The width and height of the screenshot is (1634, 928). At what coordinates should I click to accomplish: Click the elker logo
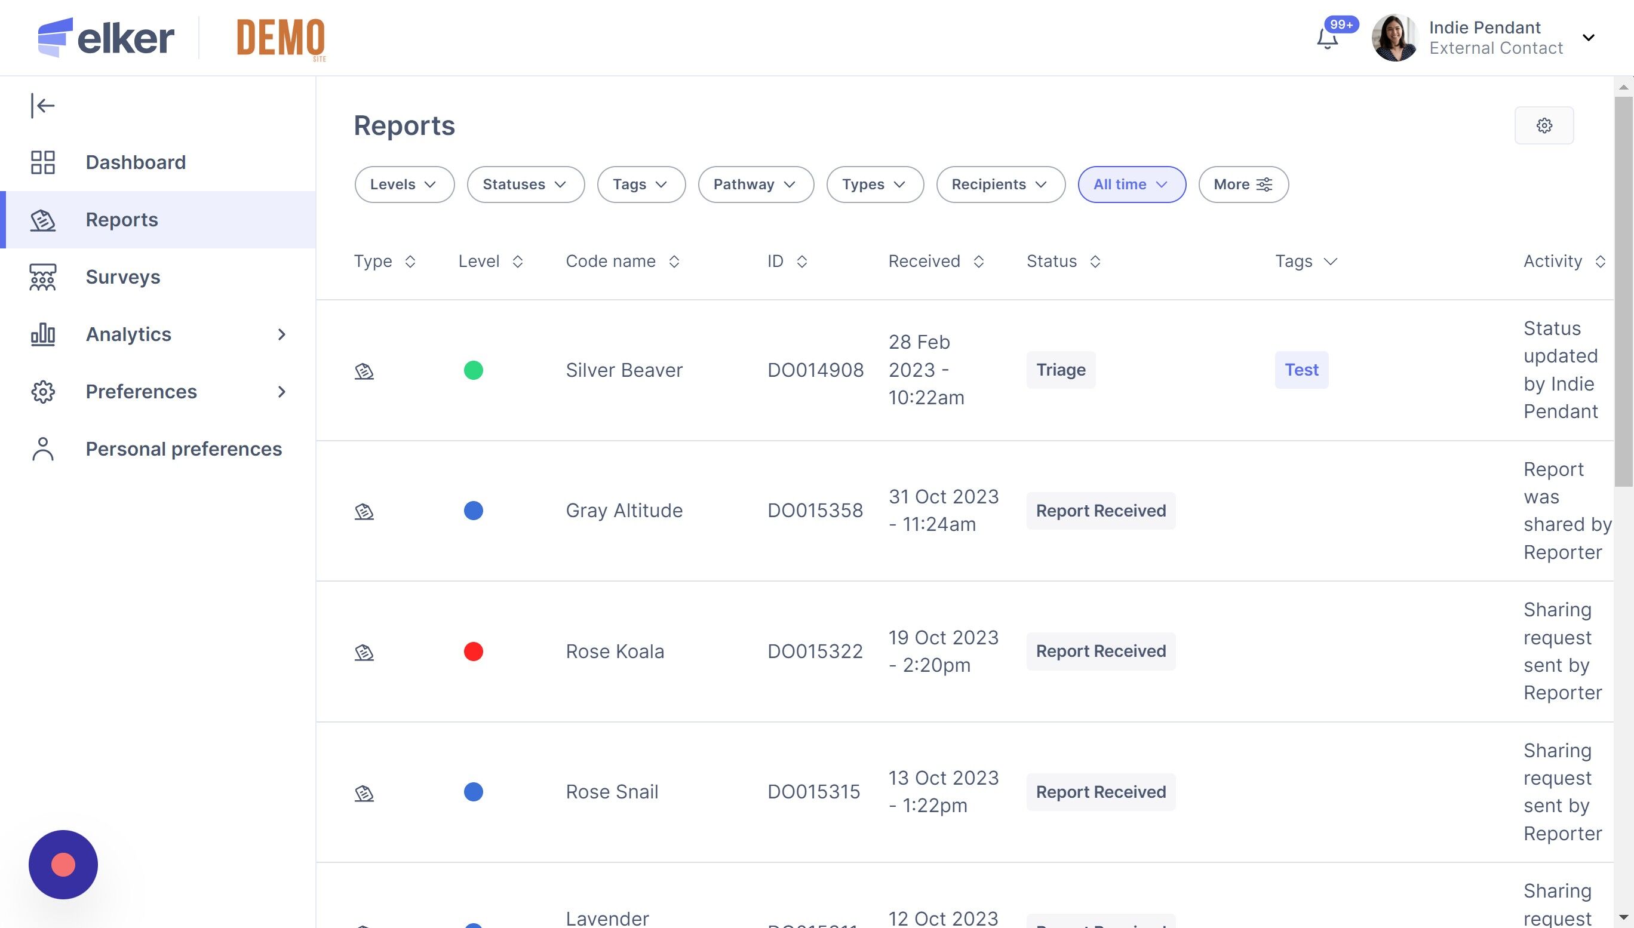106,38
